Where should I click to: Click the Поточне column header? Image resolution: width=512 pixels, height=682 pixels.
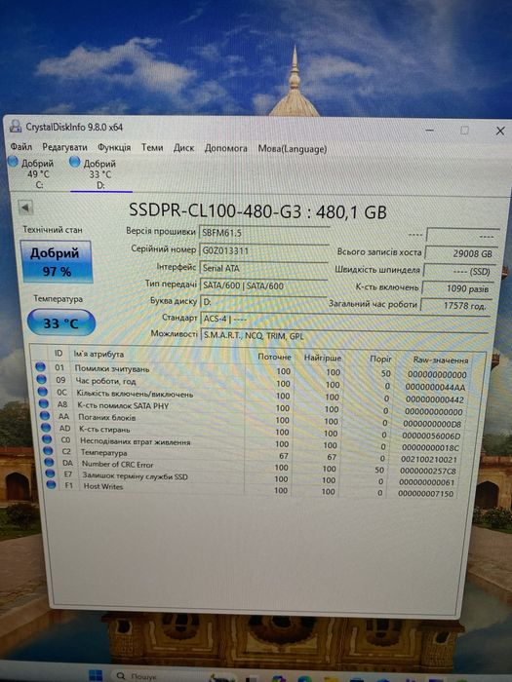point(274,357)
